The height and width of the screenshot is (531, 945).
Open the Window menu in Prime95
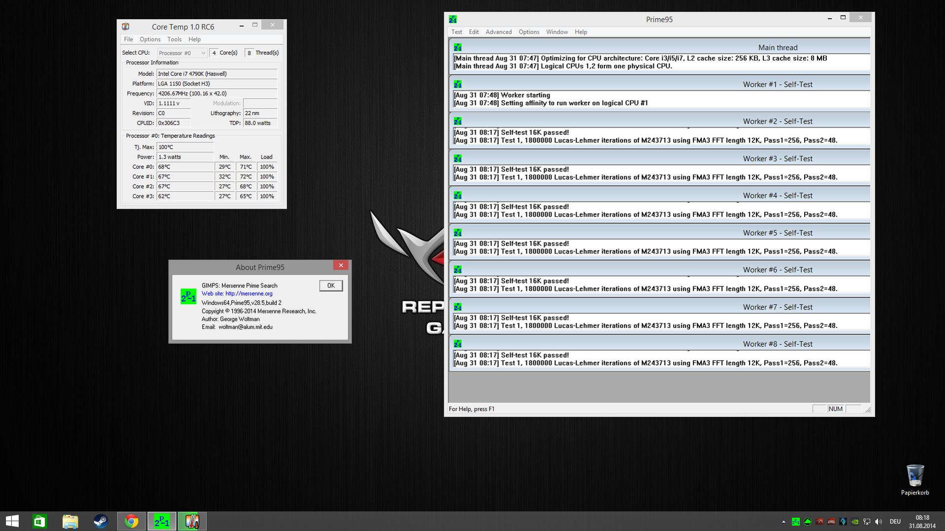(x=557, y=32)
